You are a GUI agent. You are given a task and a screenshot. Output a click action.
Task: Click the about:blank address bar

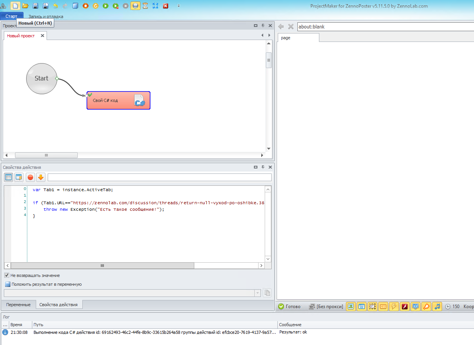click(386, 27)
